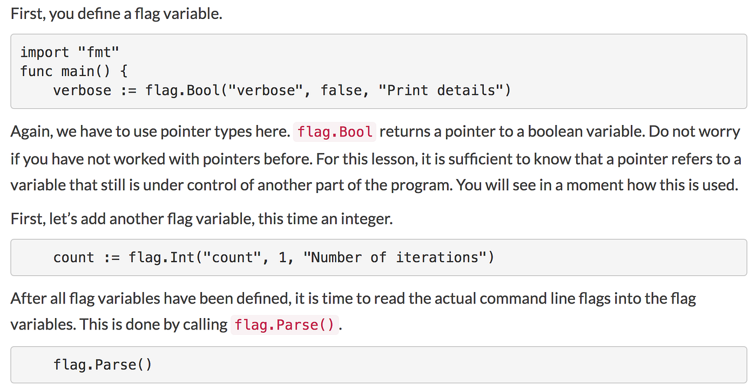Click the paragraph starting 'After all flag variables'
756x392 pixels.
353,311
